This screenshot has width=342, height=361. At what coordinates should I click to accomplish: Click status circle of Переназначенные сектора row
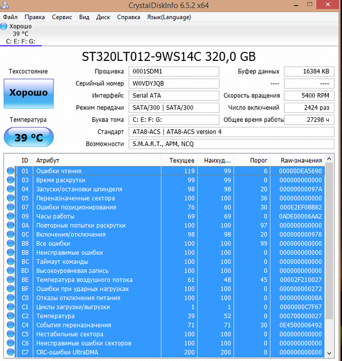[10, 198]
